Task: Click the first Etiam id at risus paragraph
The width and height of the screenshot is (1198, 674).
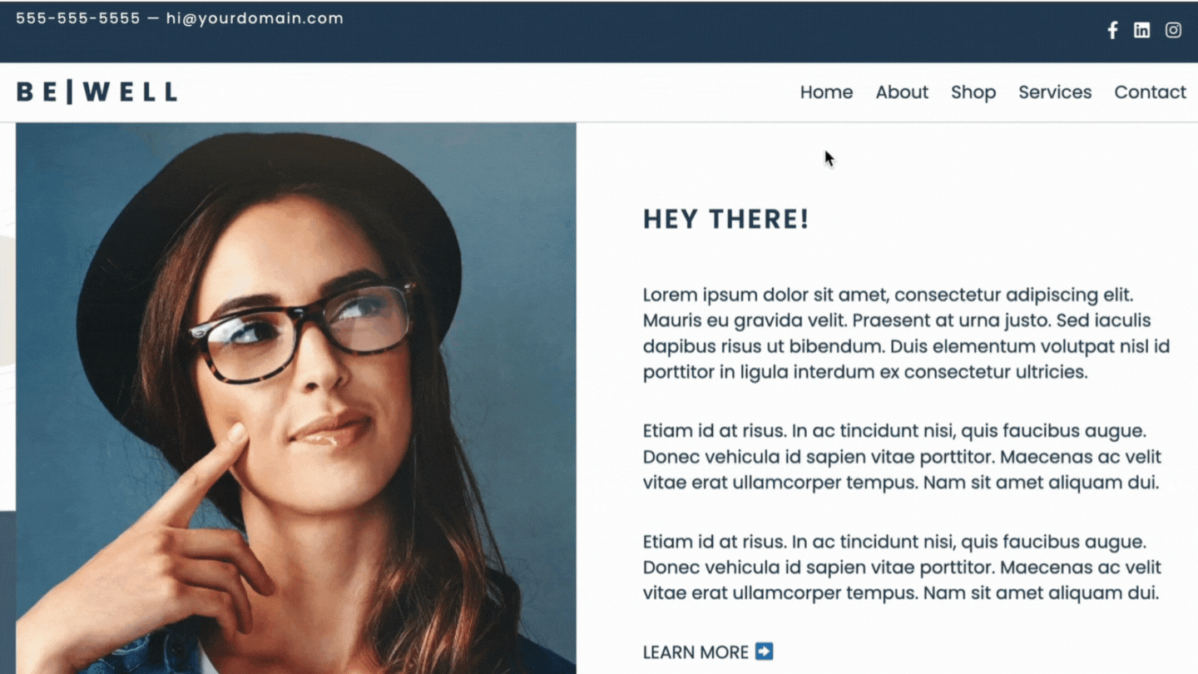Action: click(902, 457)
